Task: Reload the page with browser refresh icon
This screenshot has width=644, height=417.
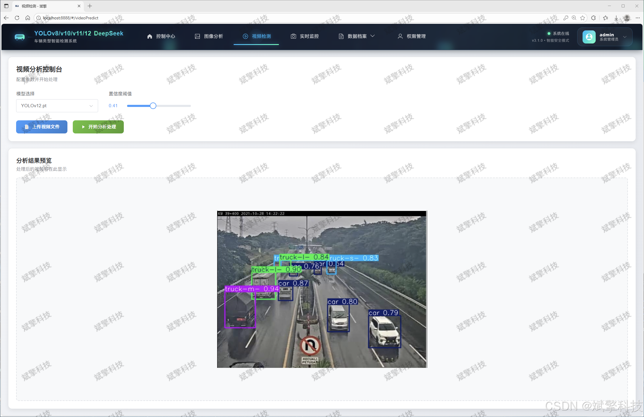Action: pos(17,18)
